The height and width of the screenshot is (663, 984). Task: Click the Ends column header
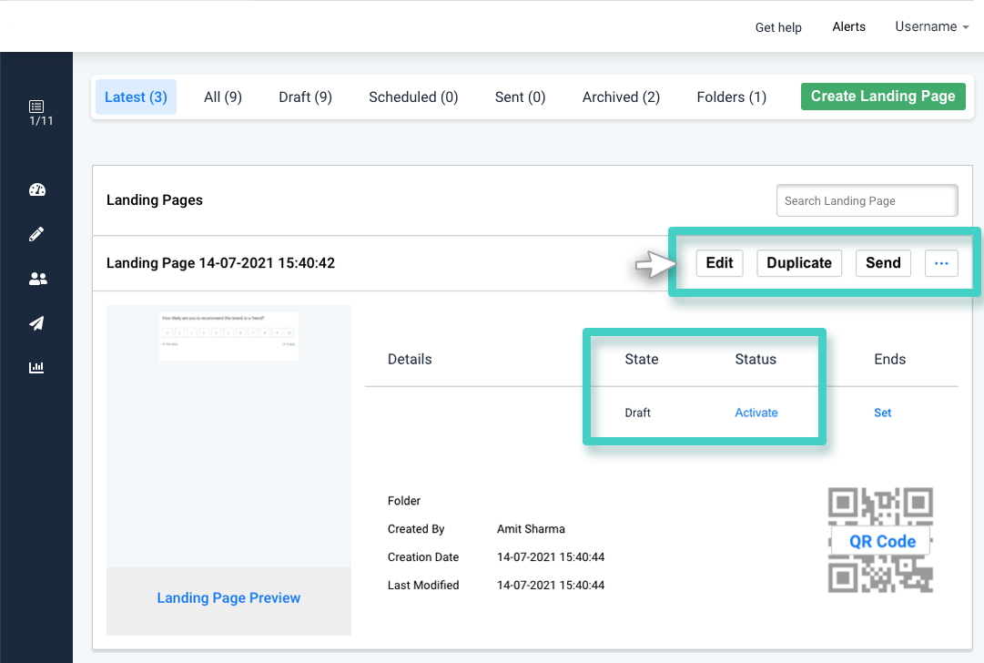[x=890, y=359]
